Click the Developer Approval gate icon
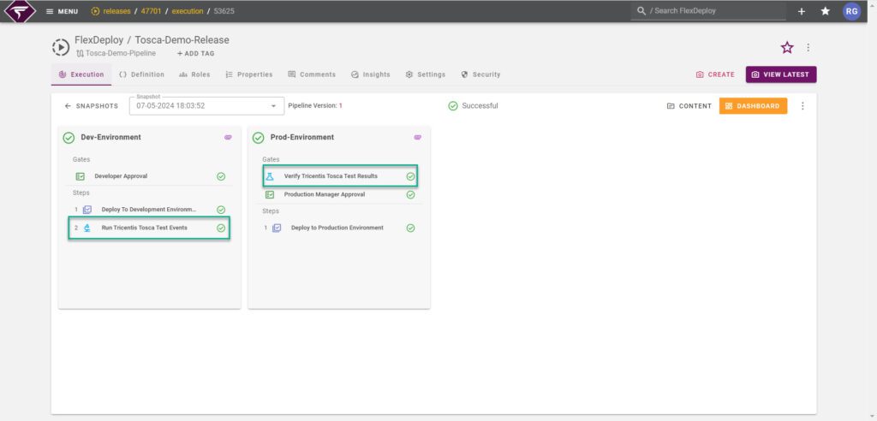Screen dimensions: 877x421 pos(80,176)
